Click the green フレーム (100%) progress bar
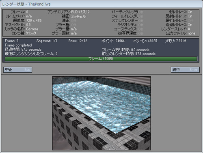This screenshot has height=153, width=203. pos(101,59)
